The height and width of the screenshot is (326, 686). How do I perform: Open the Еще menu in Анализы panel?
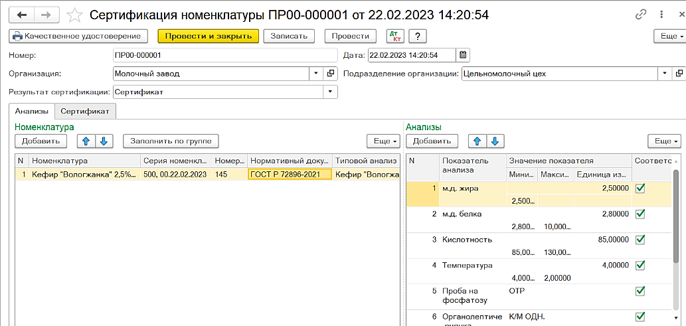(665, 141)
